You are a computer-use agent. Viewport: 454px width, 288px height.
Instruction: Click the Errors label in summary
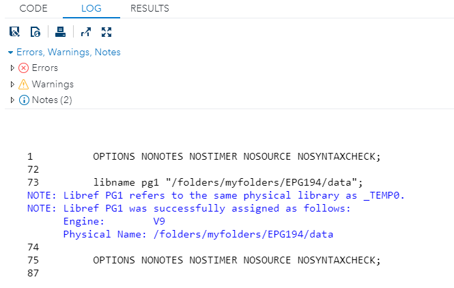click(x=45, y=68)
